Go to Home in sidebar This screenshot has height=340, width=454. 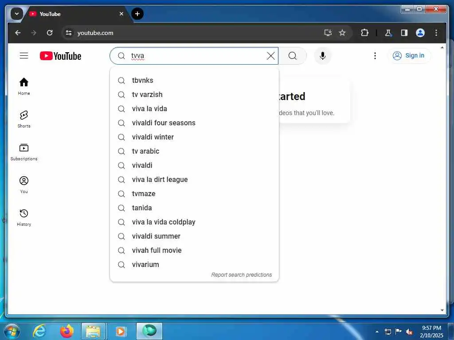(24, 86)
